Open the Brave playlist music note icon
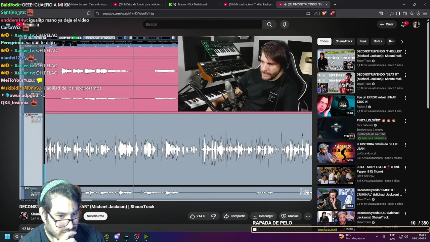The width and height of the screenshot is (430, 242). (x=391, y=13)
